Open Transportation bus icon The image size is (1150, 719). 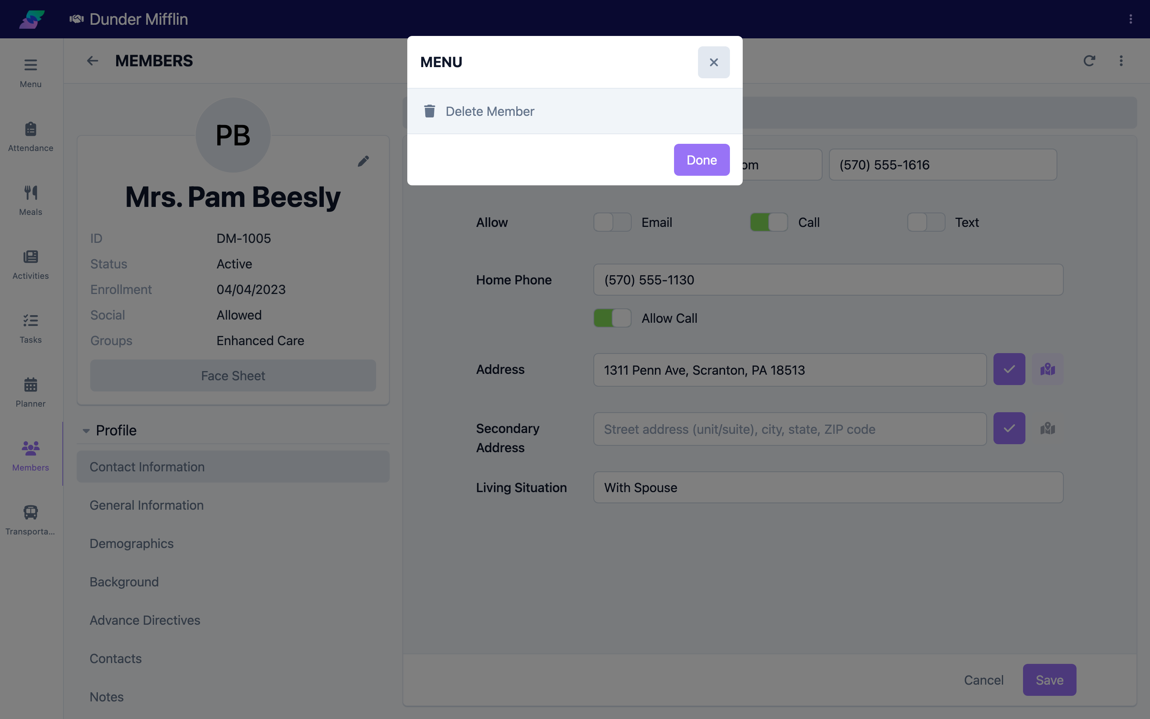[30, 512]
